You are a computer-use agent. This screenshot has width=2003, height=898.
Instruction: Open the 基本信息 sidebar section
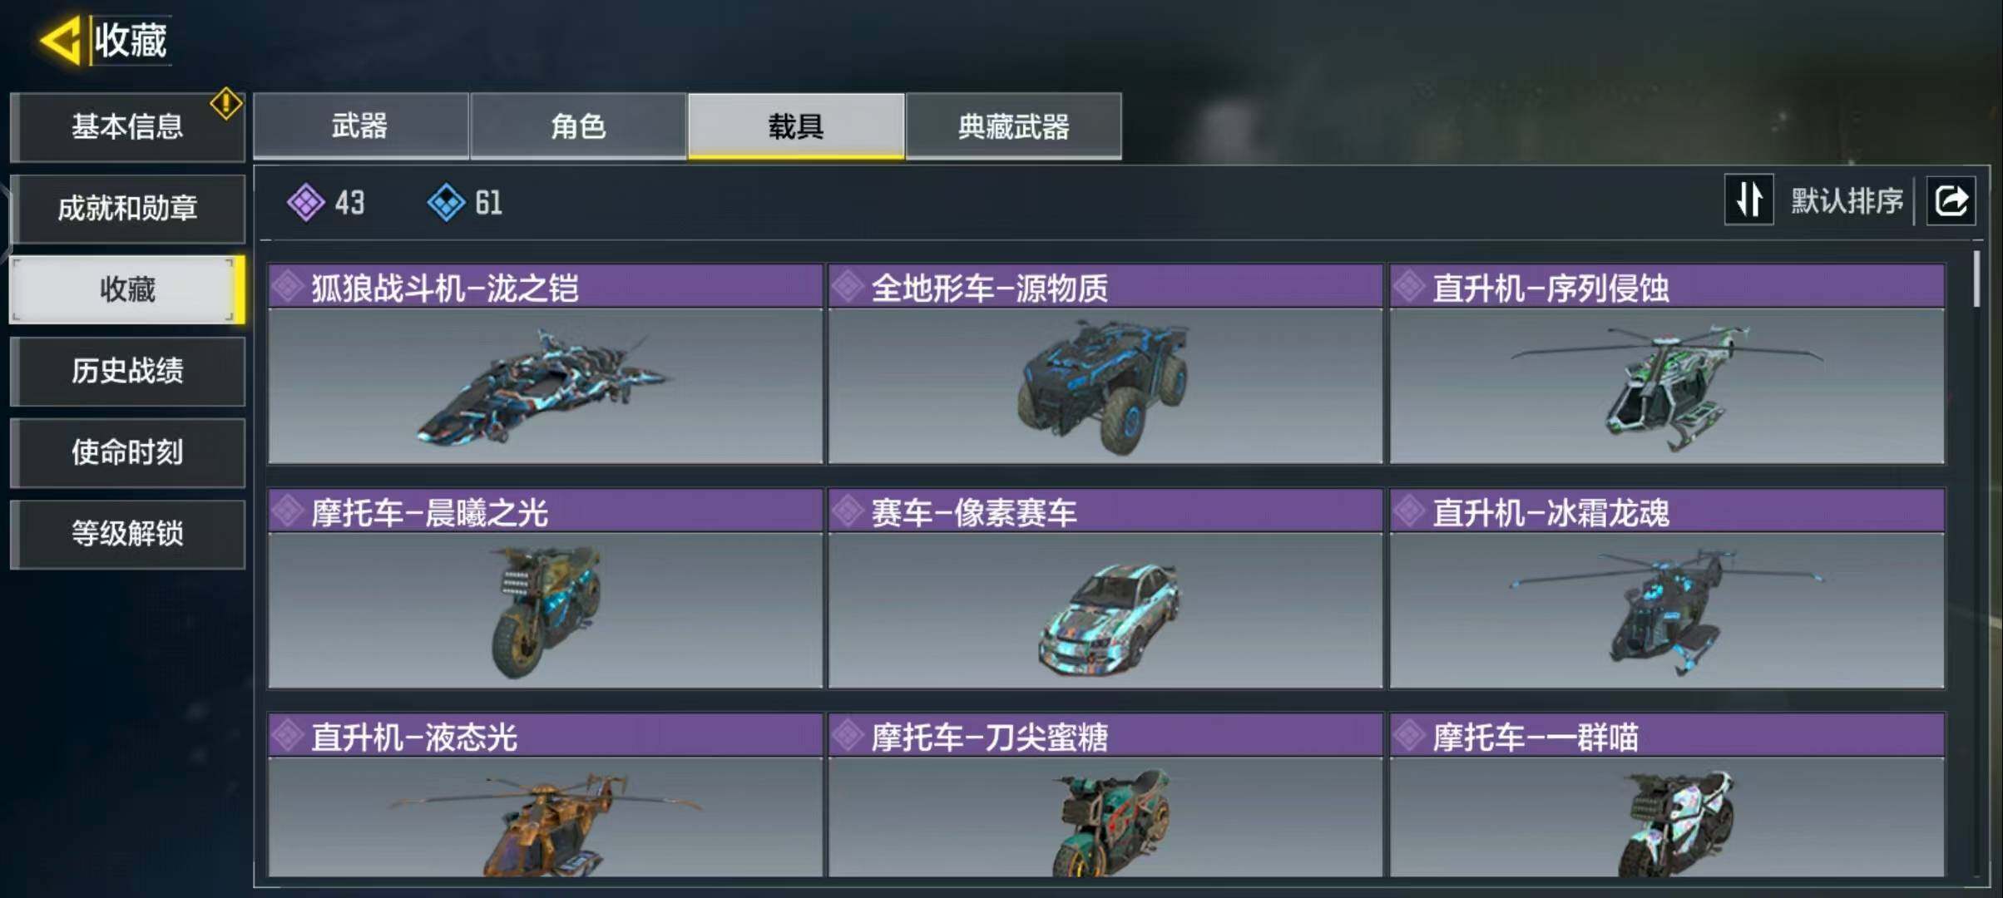point(127,126)
